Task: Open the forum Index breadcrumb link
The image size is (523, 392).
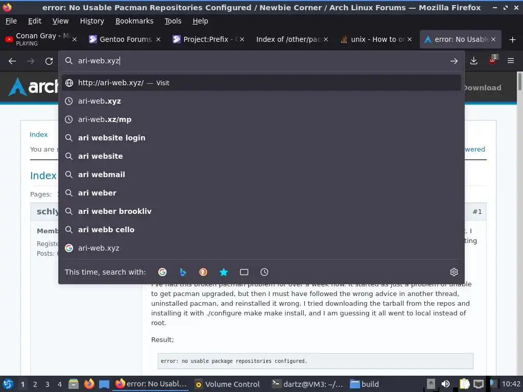Action: pos(39,134)
